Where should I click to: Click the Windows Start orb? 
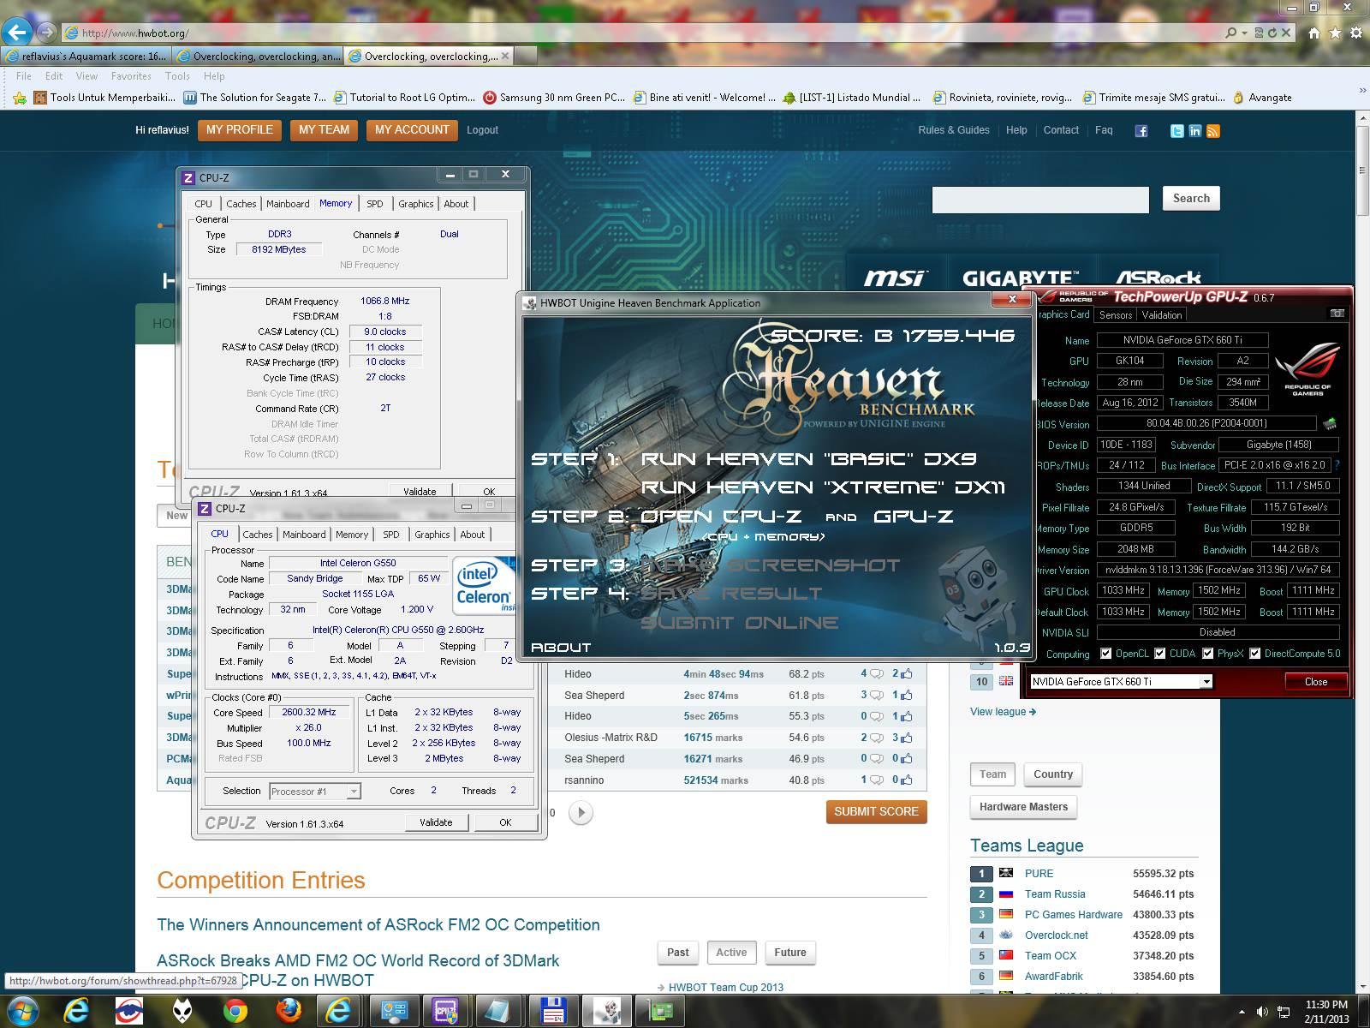click(x=23, y=1011)
